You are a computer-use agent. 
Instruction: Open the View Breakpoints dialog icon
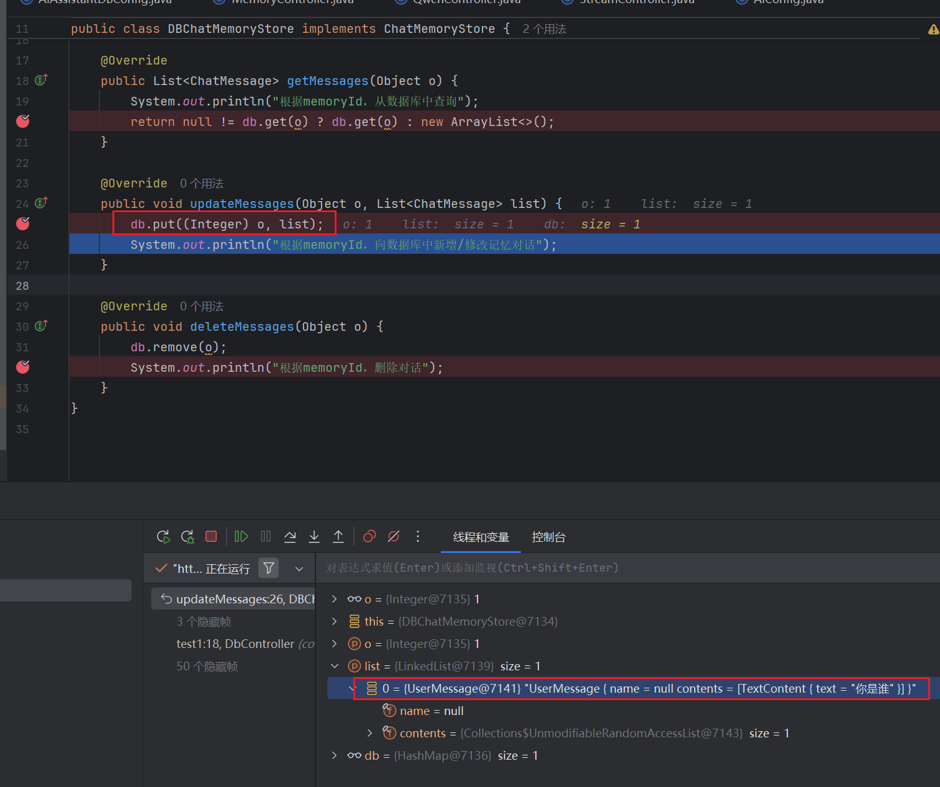click(x=369, y=536)
